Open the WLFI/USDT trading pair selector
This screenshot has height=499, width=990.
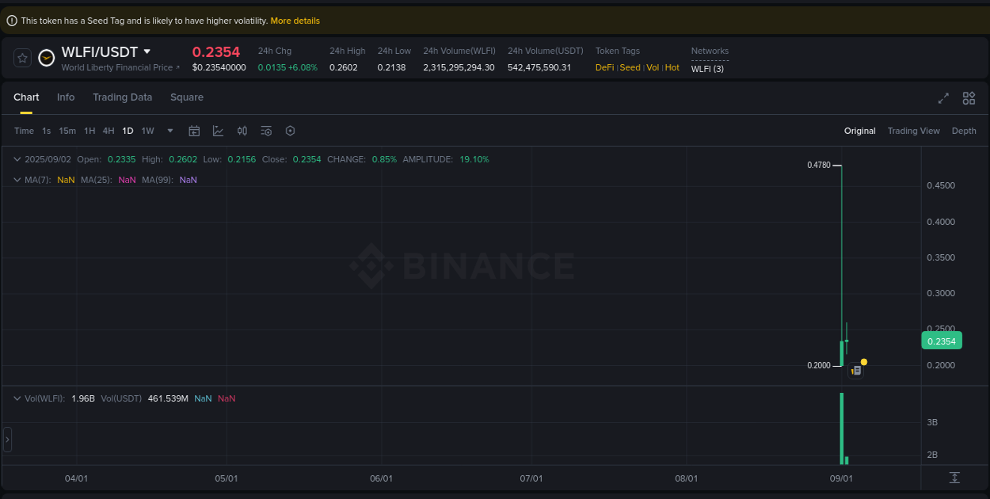105,51
